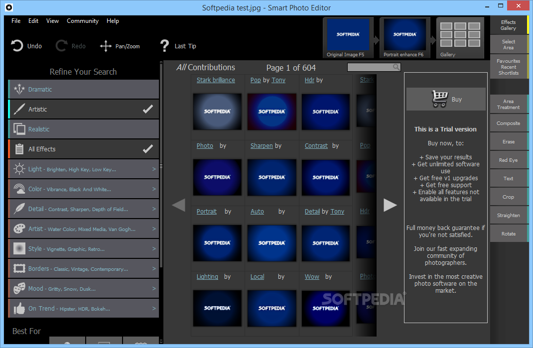Open the Community menu

(x=83, y=21)
